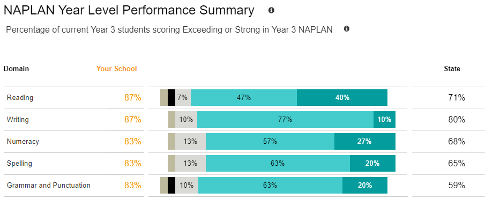
Task: Select Spelling 13% grey segment
Action: pos(191,163)
